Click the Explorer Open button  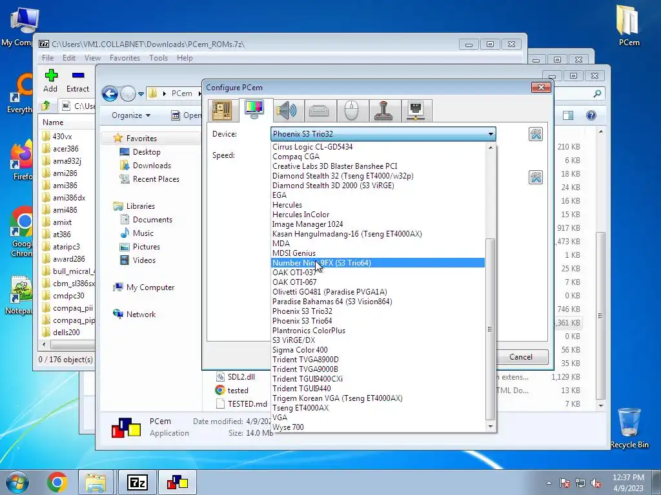point(186,115)
